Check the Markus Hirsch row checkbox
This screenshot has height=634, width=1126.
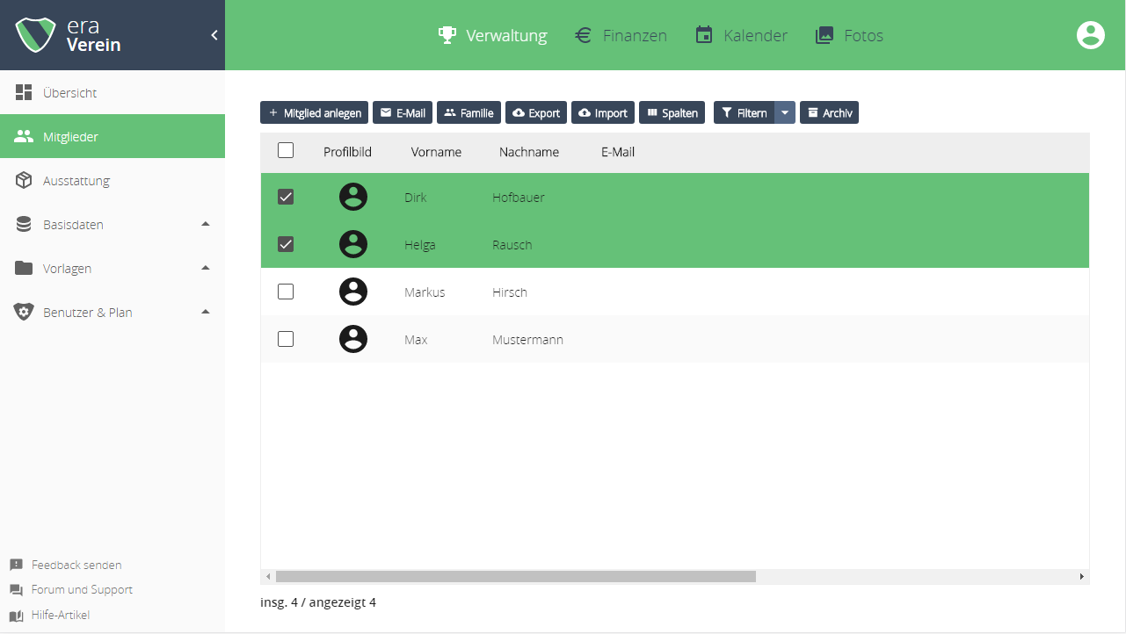pos(286,292)
